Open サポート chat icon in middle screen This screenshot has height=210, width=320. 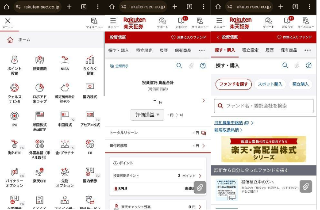tap(162, 23)
